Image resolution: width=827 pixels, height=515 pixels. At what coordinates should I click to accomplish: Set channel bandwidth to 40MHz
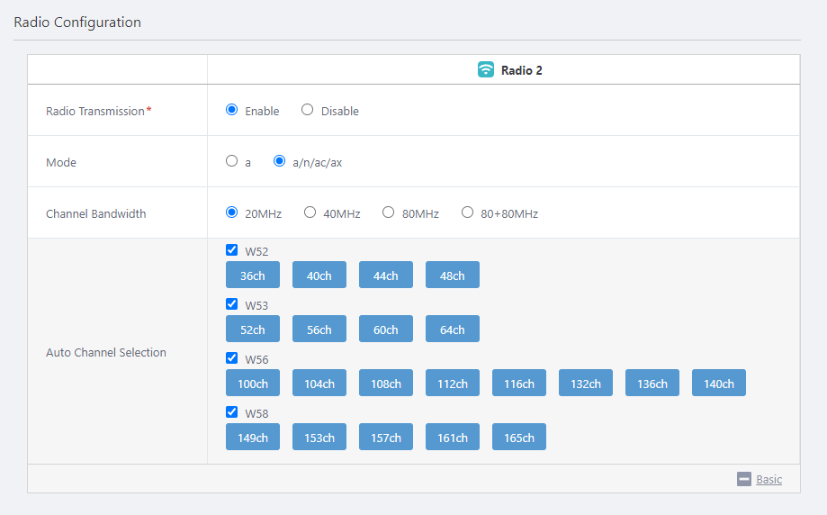tap(310, 212)
